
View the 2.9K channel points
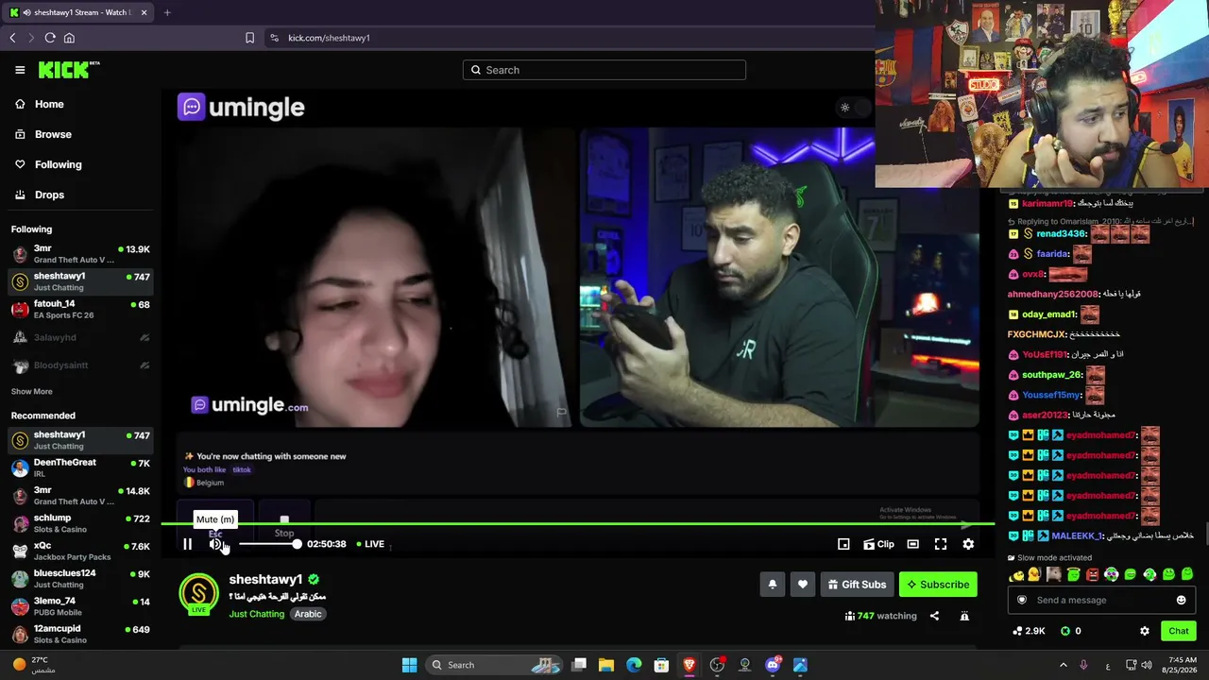(1028, 631)
